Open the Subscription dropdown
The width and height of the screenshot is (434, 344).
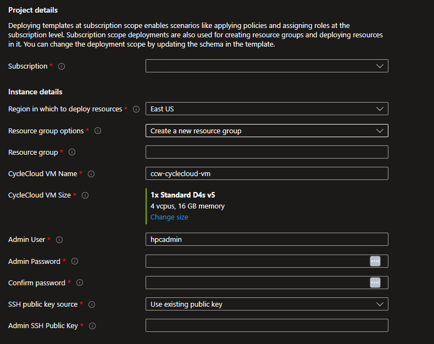point(266,66)
